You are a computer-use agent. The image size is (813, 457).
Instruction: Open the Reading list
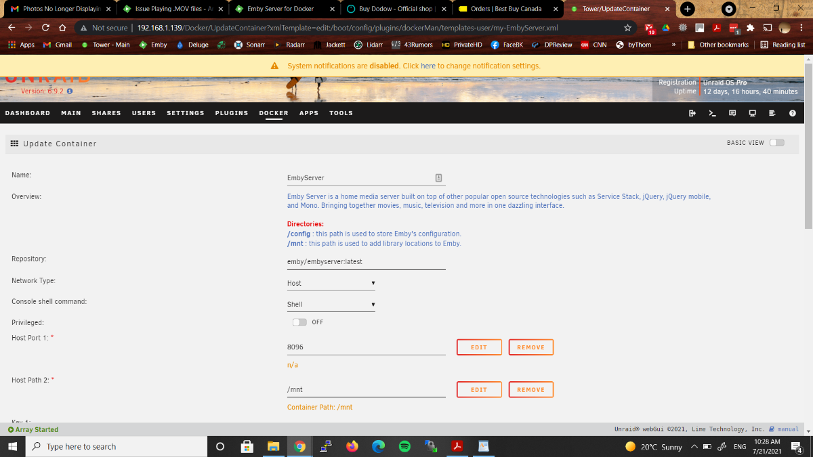coord(783,45)
